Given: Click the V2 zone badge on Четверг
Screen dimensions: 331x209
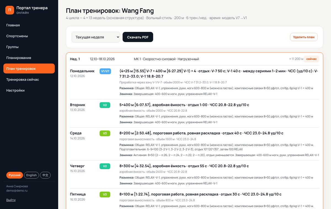Looking at the screenshot, I should 105,166.
